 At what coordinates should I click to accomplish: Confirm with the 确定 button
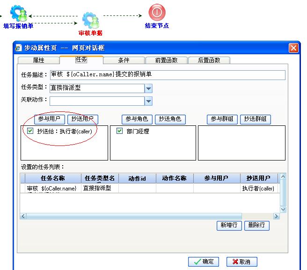204,262
